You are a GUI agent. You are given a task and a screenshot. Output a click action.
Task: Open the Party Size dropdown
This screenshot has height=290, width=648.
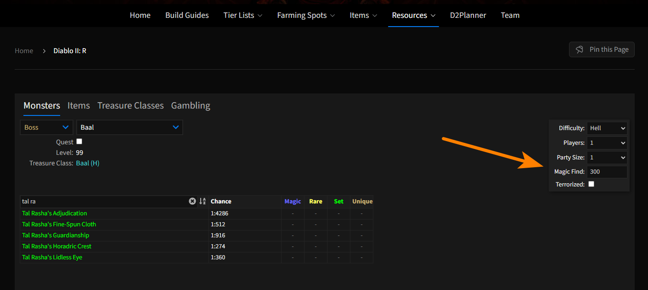coord(607,158)
